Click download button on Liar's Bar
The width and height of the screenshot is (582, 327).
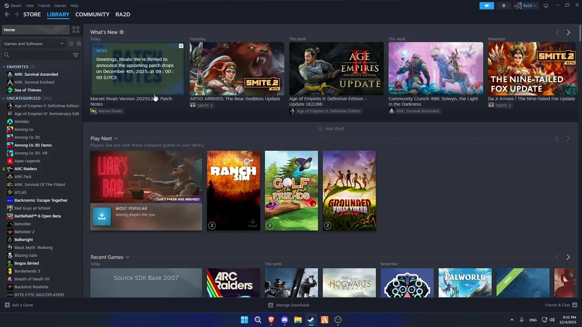102,217
